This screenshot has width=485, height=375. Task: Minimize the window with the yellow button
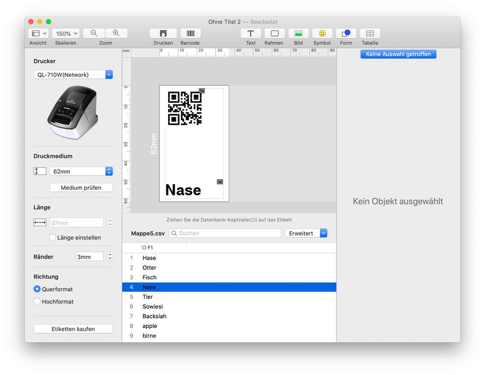pyautogui.click(x=39, y=22)
